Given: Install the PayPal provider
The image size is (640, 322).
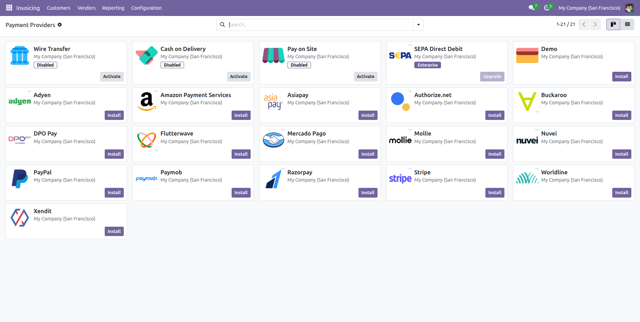Looking at the screenshot, I should click(x=114, y=193).
